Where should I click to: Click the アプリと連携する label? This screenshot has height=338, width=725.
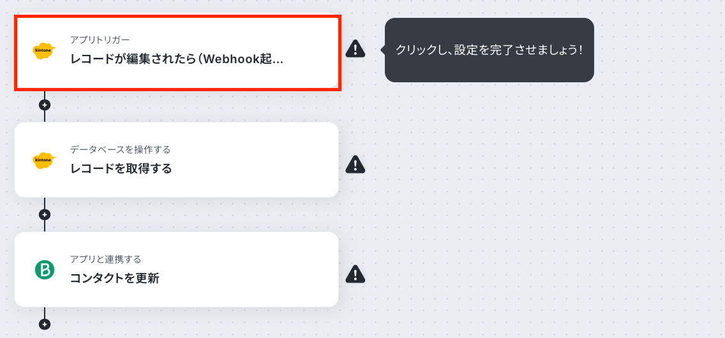click(105, 259)
